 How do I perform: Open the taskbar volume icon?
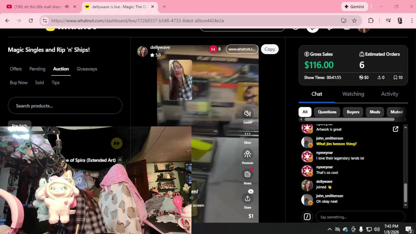[x=377, y=229]
